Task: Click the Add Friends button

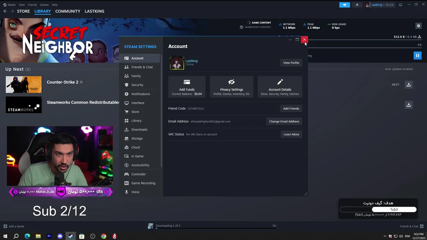Action: [x=291, y=108]
